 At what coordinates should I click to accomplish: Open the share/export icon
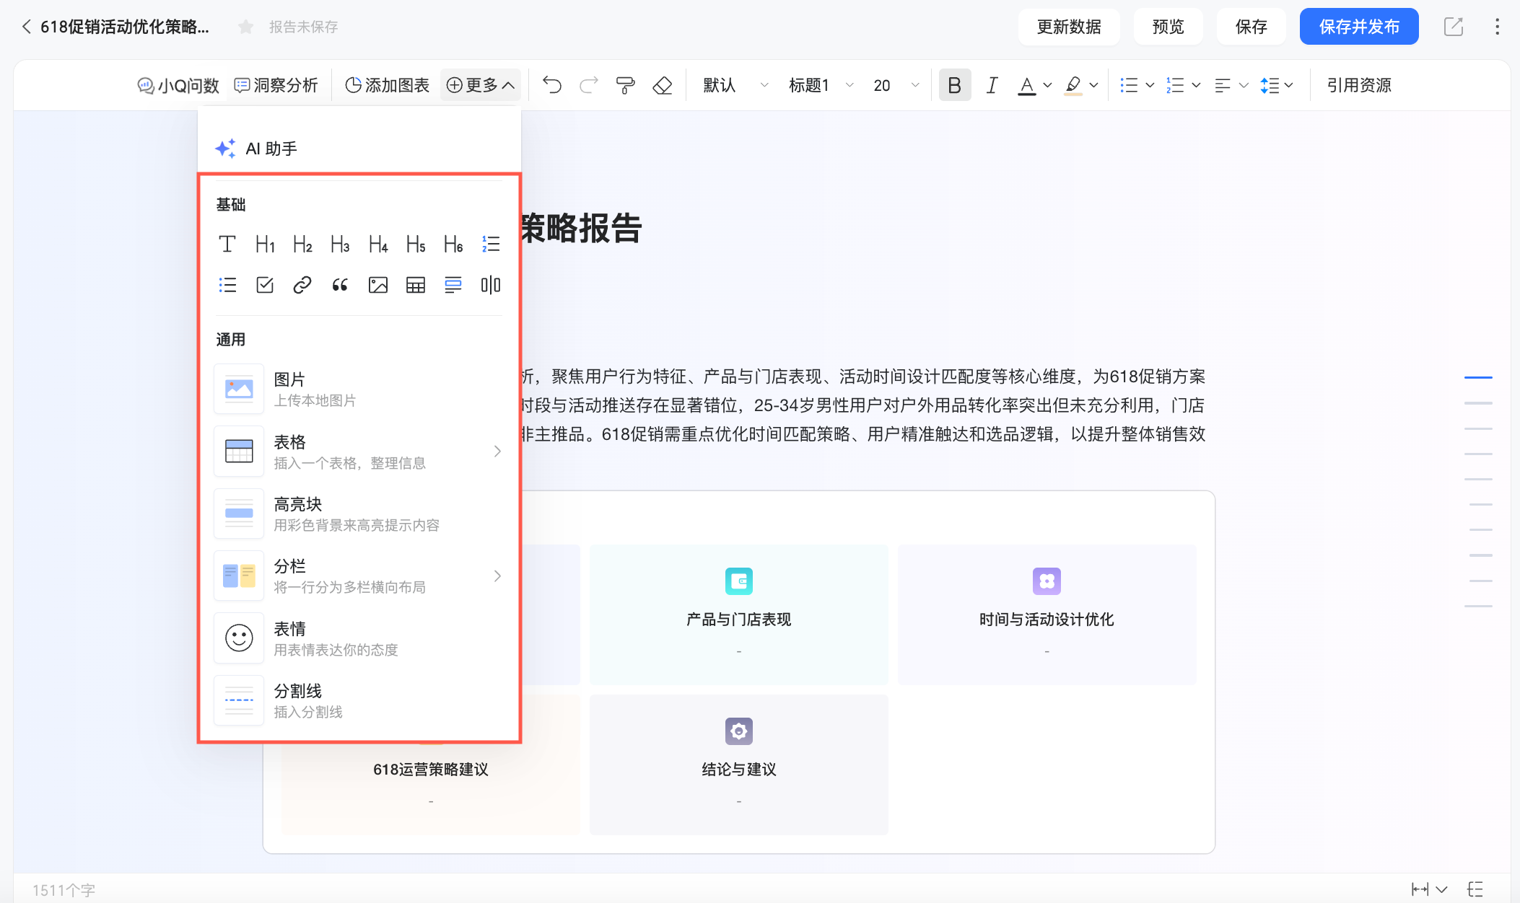1453,27
